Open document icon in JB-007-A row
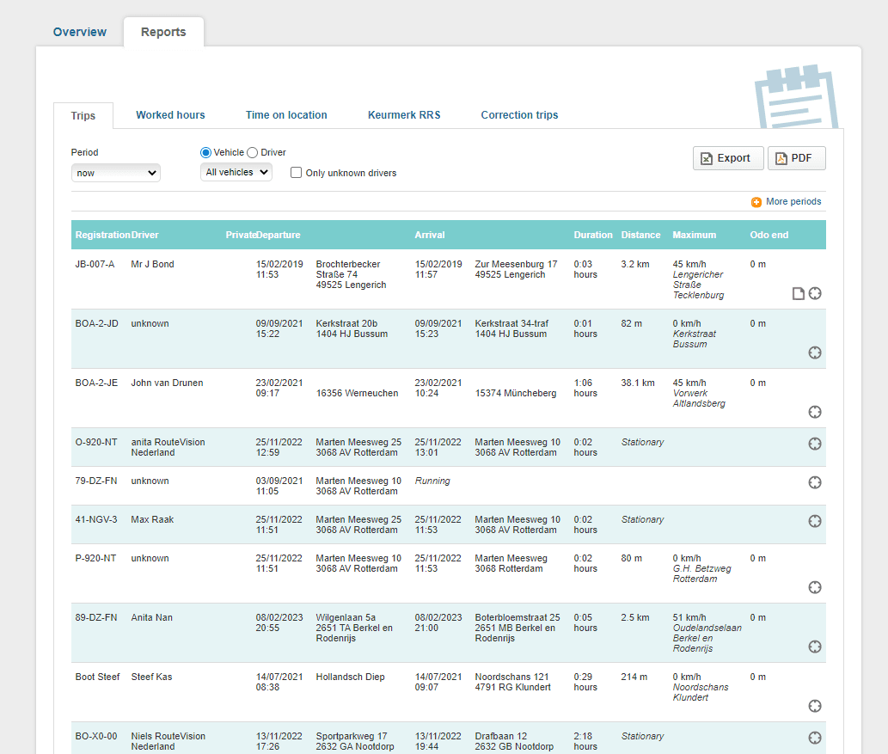The height and width of the screenshot is (754, 888). tap(798, 293)
